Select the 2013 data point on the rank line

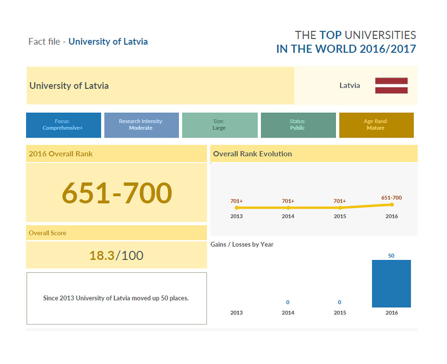coord(237,208)
